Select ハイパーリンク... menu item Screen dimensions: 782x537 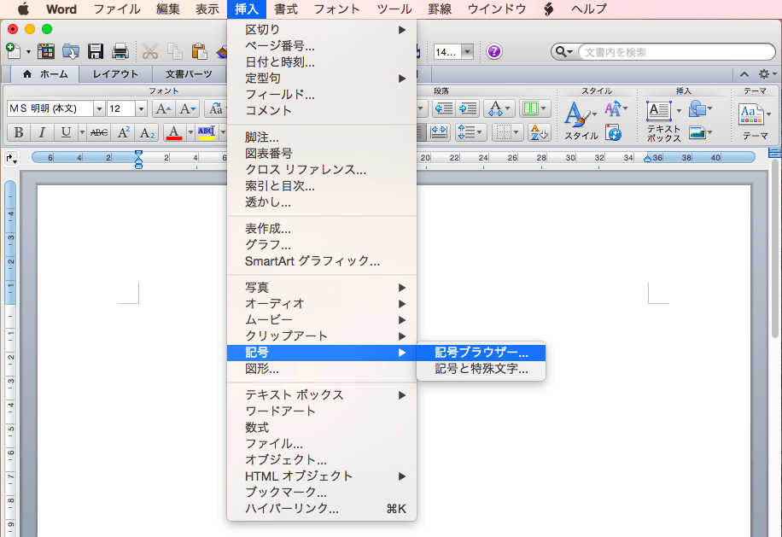[x=322, y=509]
